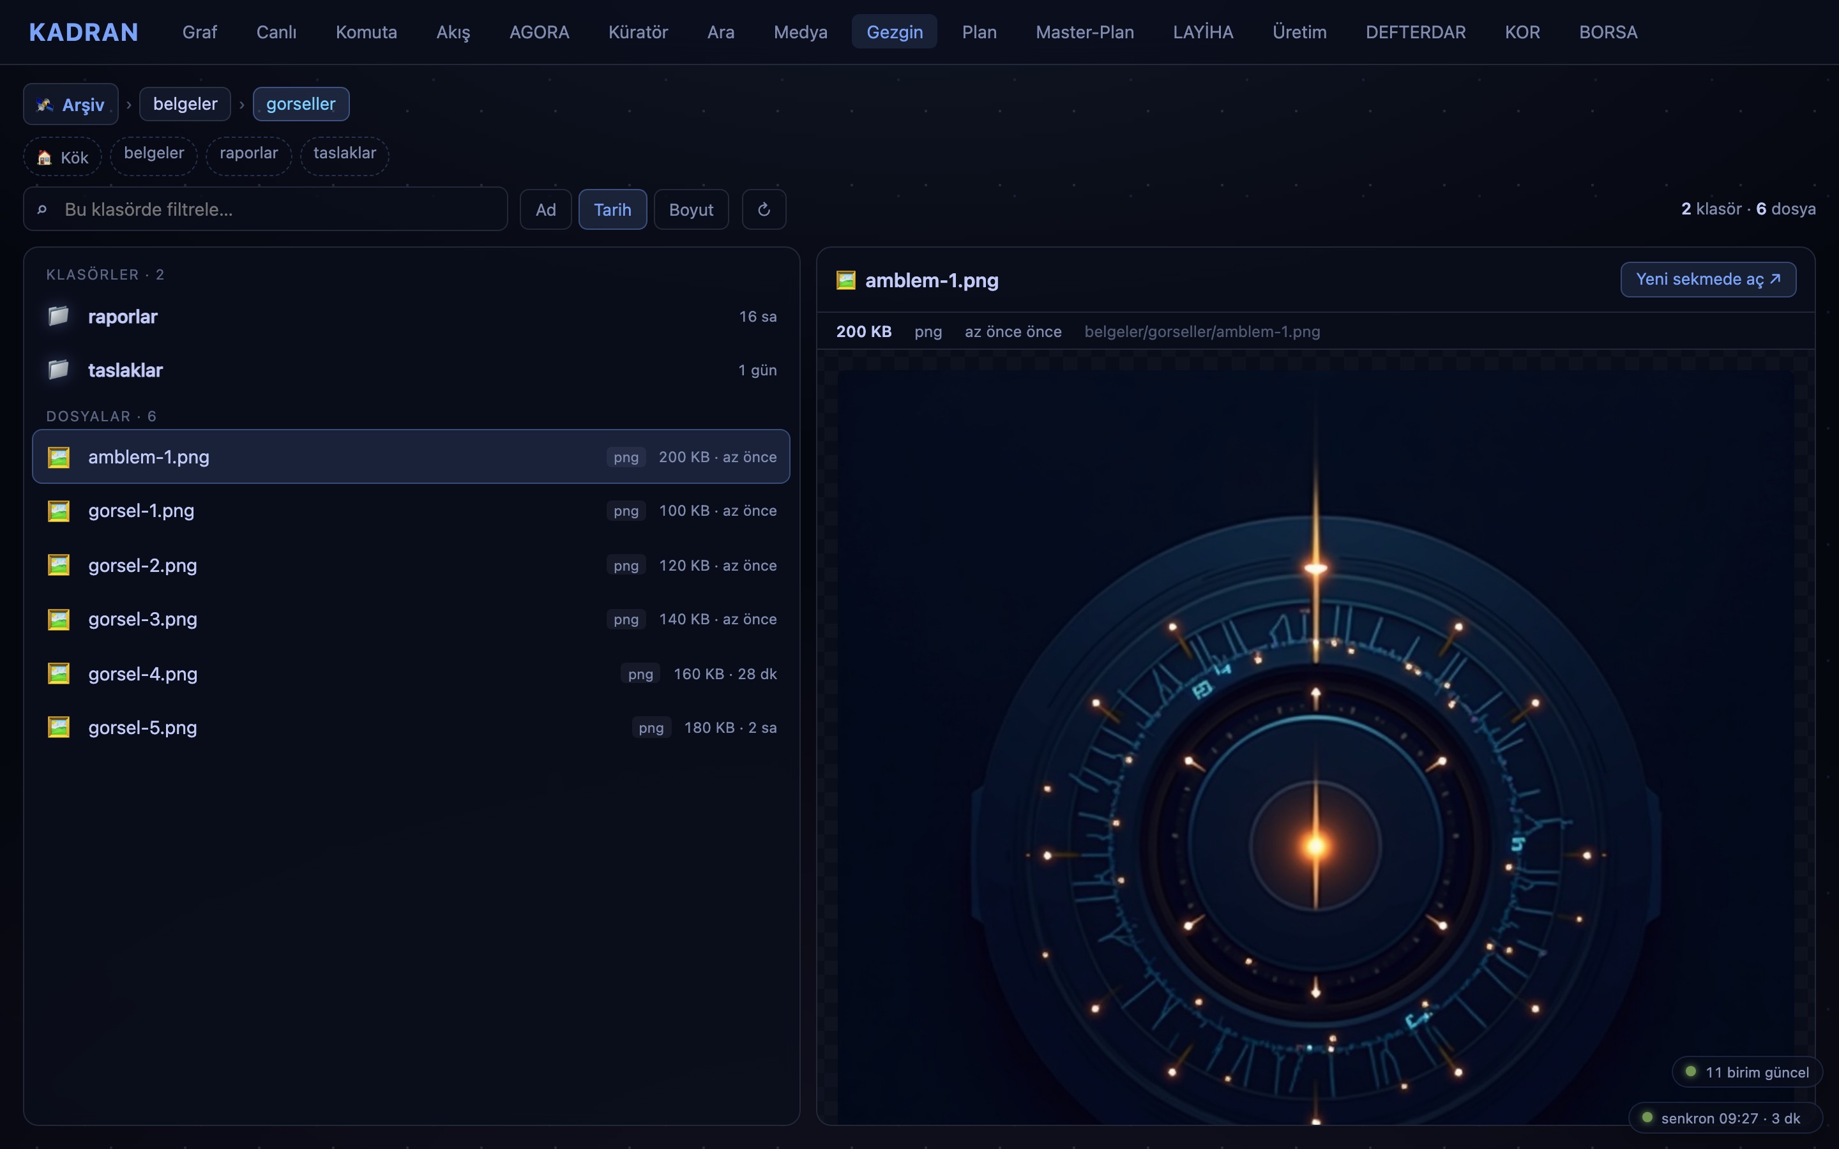Click the belgeler/gorseller/amblem-1.png path text
The height and width of the screenshot is (1149, 1839).
(1202, 331)
